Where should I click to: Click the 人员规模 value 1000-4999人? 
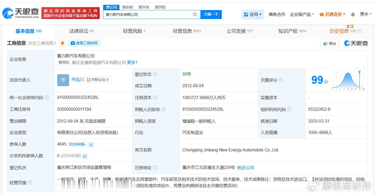click(320, 132)
